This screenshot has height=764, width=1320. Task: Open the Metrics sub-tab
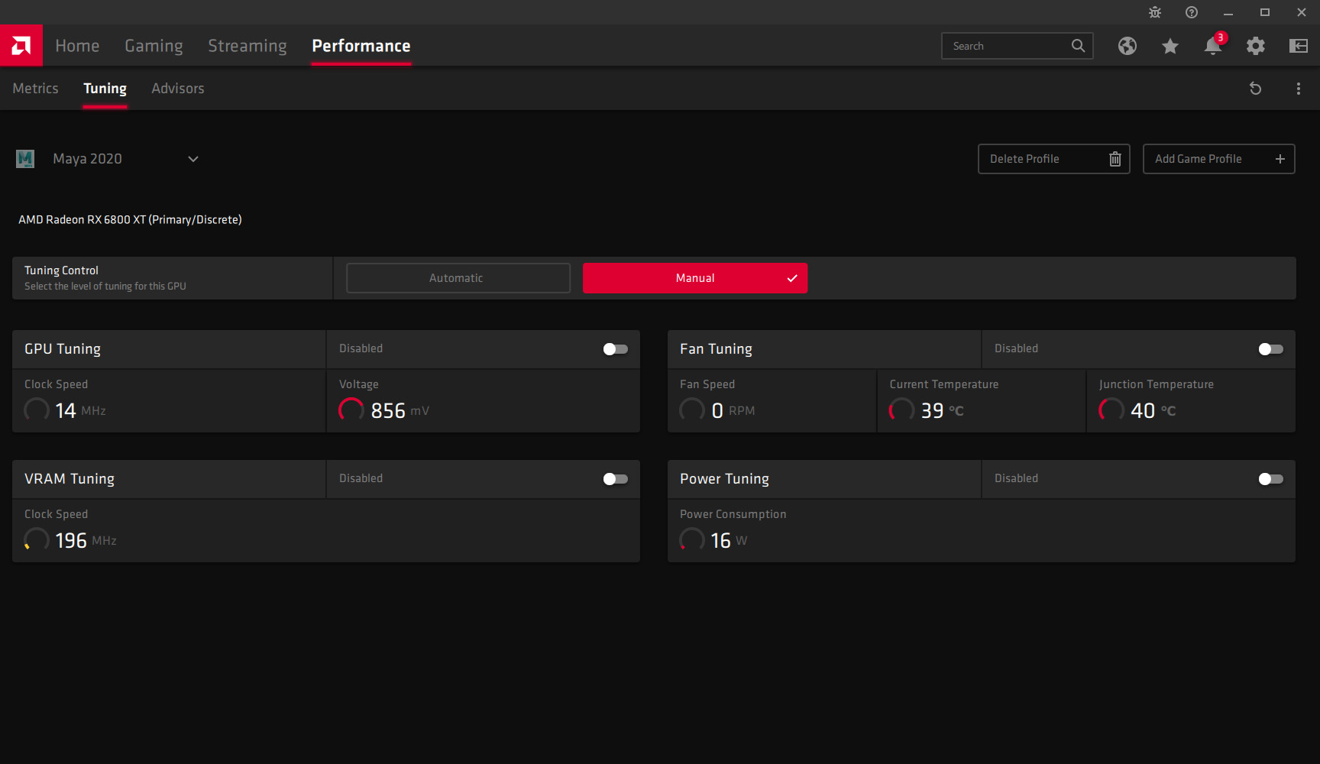[x=35, y=89]
